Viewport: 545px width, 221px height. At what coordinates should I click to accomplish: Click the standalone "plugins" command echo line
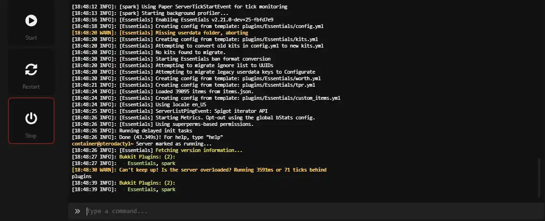click(x=82, y=177)
